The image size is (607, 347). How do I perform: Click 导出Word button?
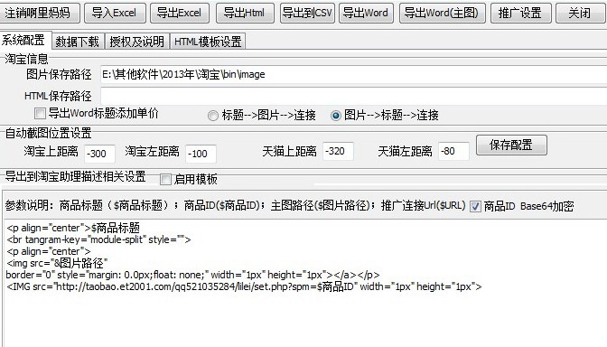[366, 14]
